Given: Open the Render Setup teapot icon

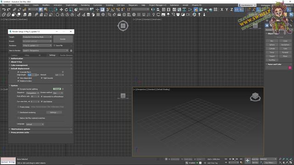Looking at the screenshot, I should [196, 10].
